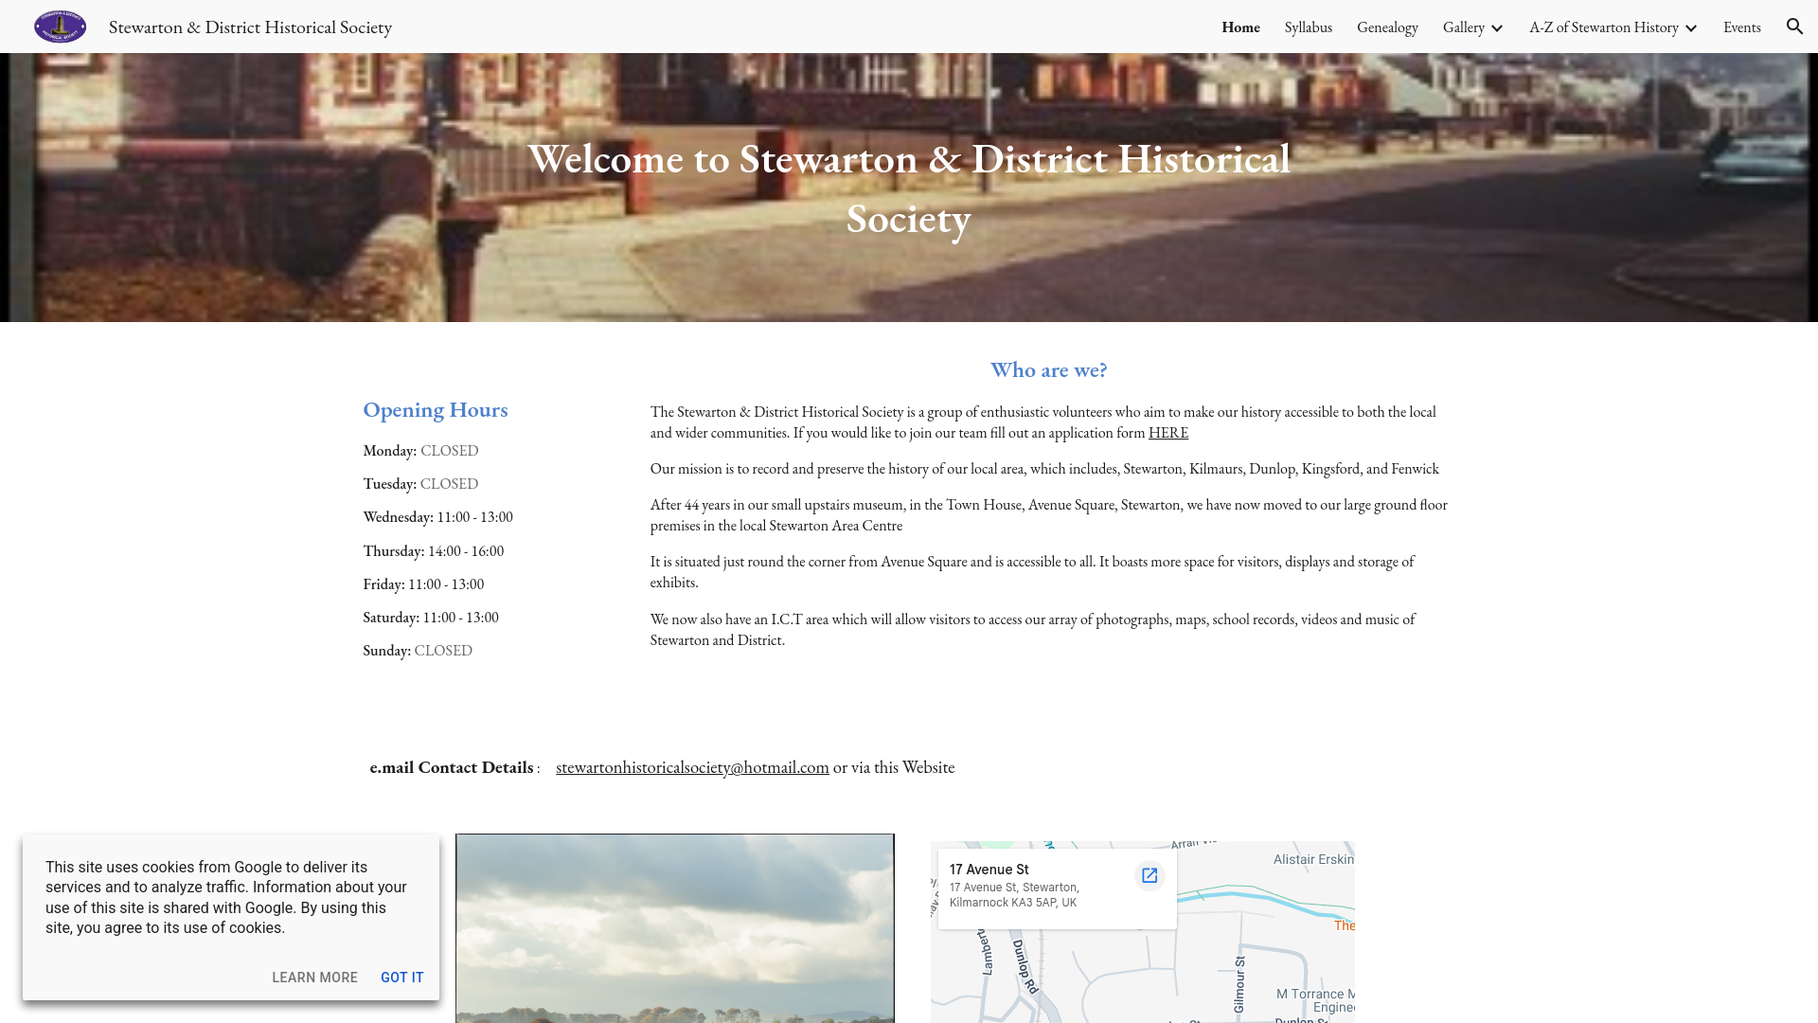Click the Saturday: 11:00 - 13:00 hours line

coord(431,618)
